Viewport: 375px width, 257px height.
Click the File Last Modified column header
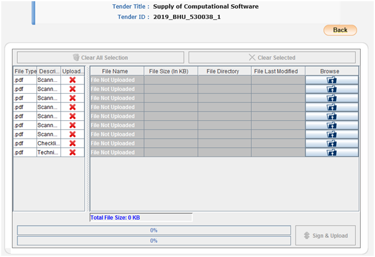click(x=278, y=71)
